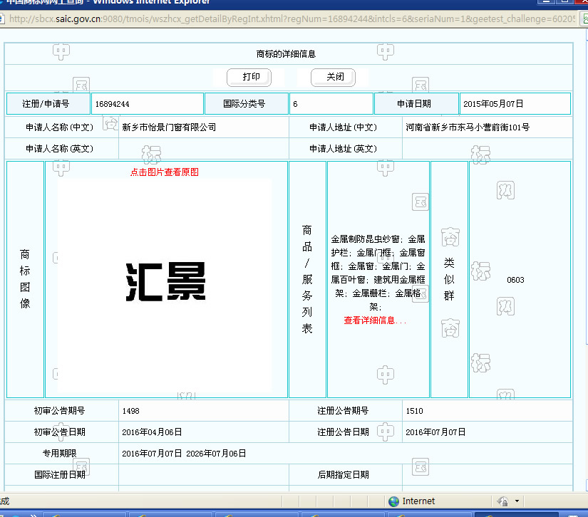Click the registration announcement issue number 1510
588x517 pixels.
click(x=415, y=411)
